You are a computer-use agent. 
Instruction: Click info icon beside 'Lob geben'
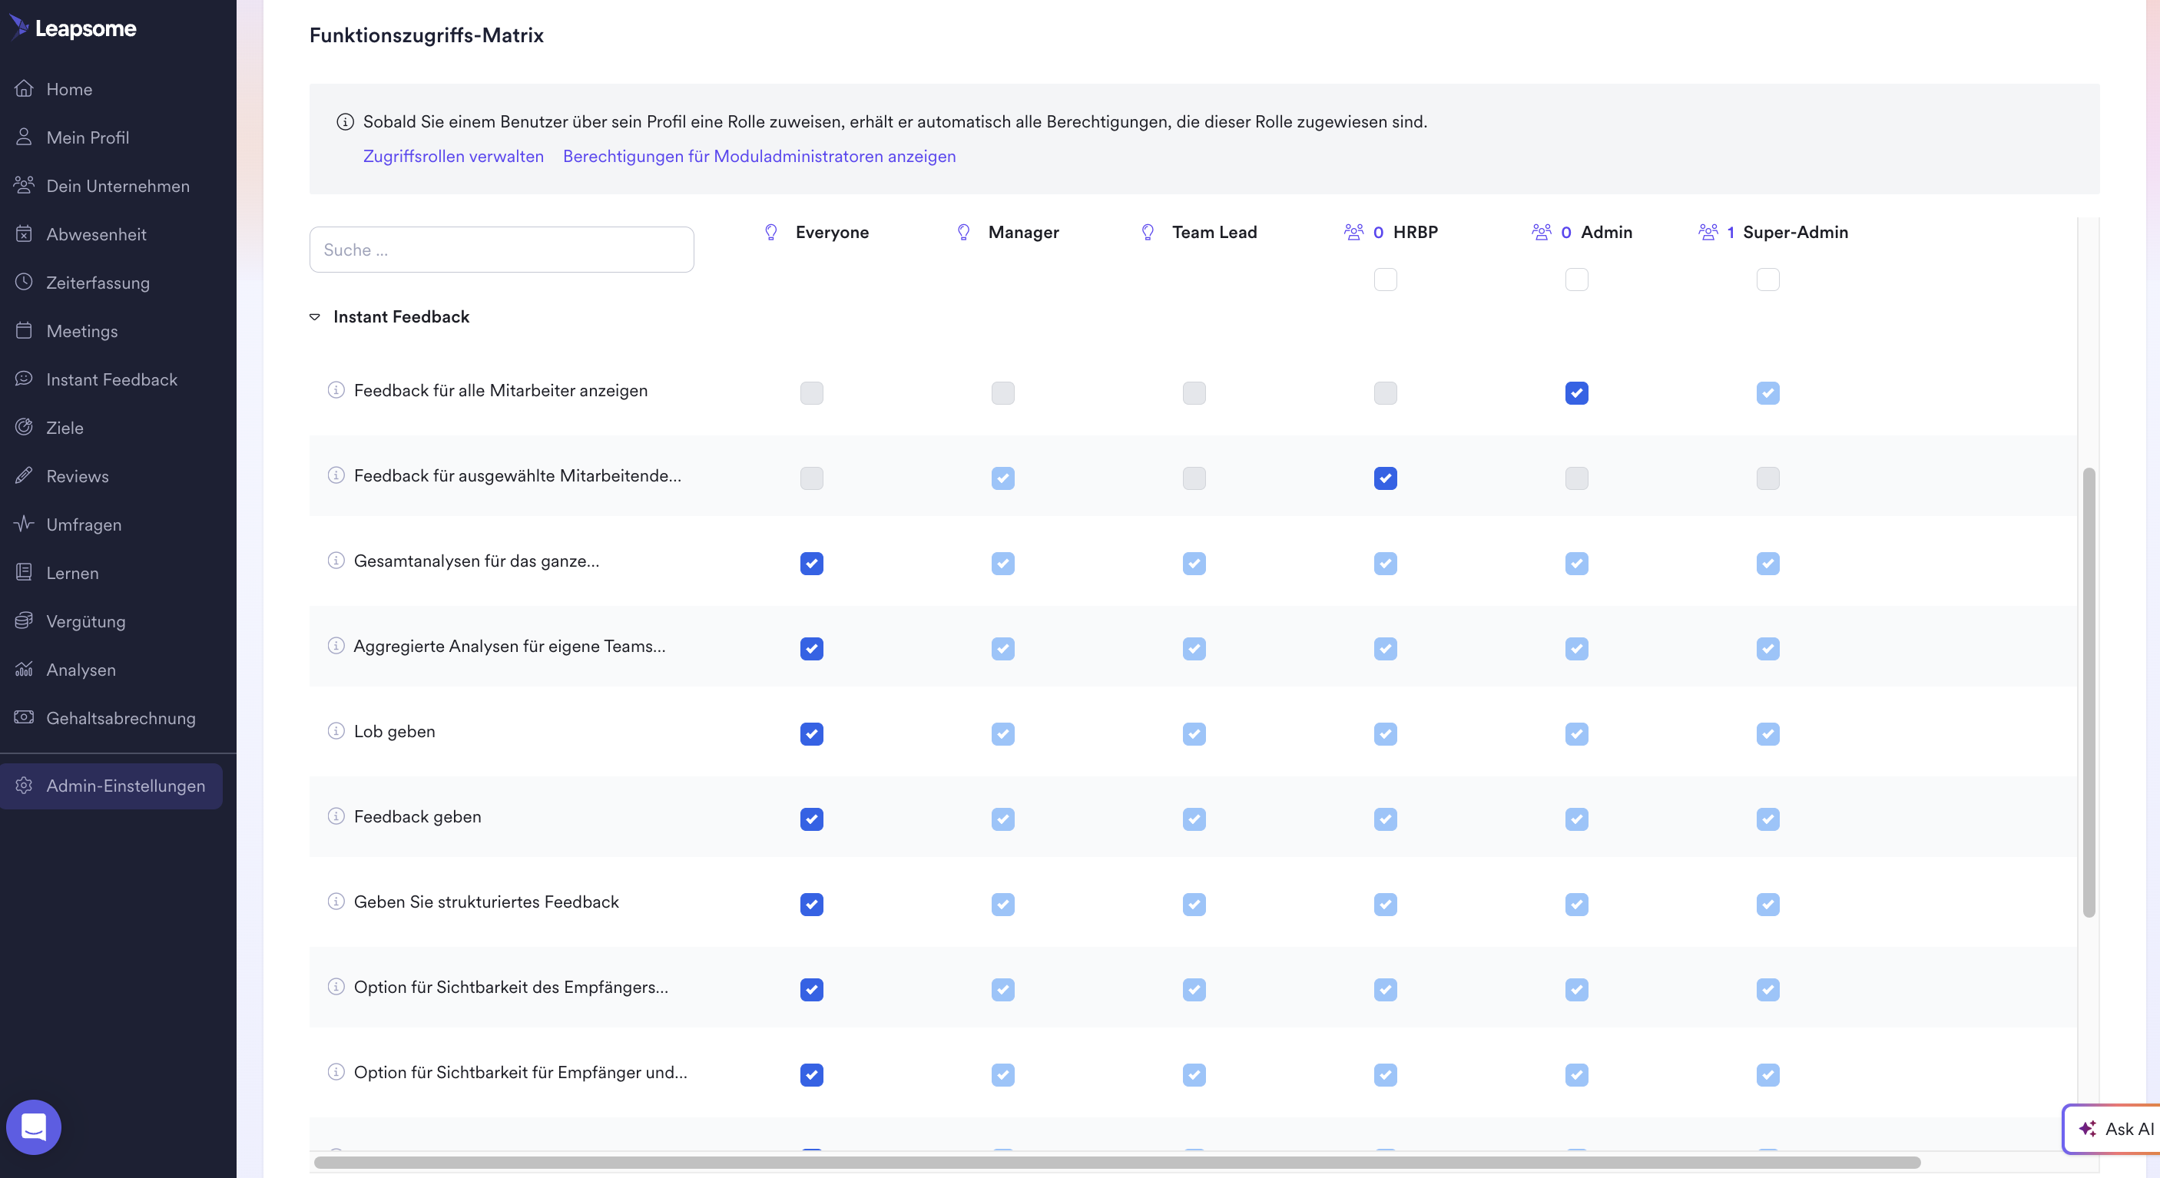click(336, 731)
